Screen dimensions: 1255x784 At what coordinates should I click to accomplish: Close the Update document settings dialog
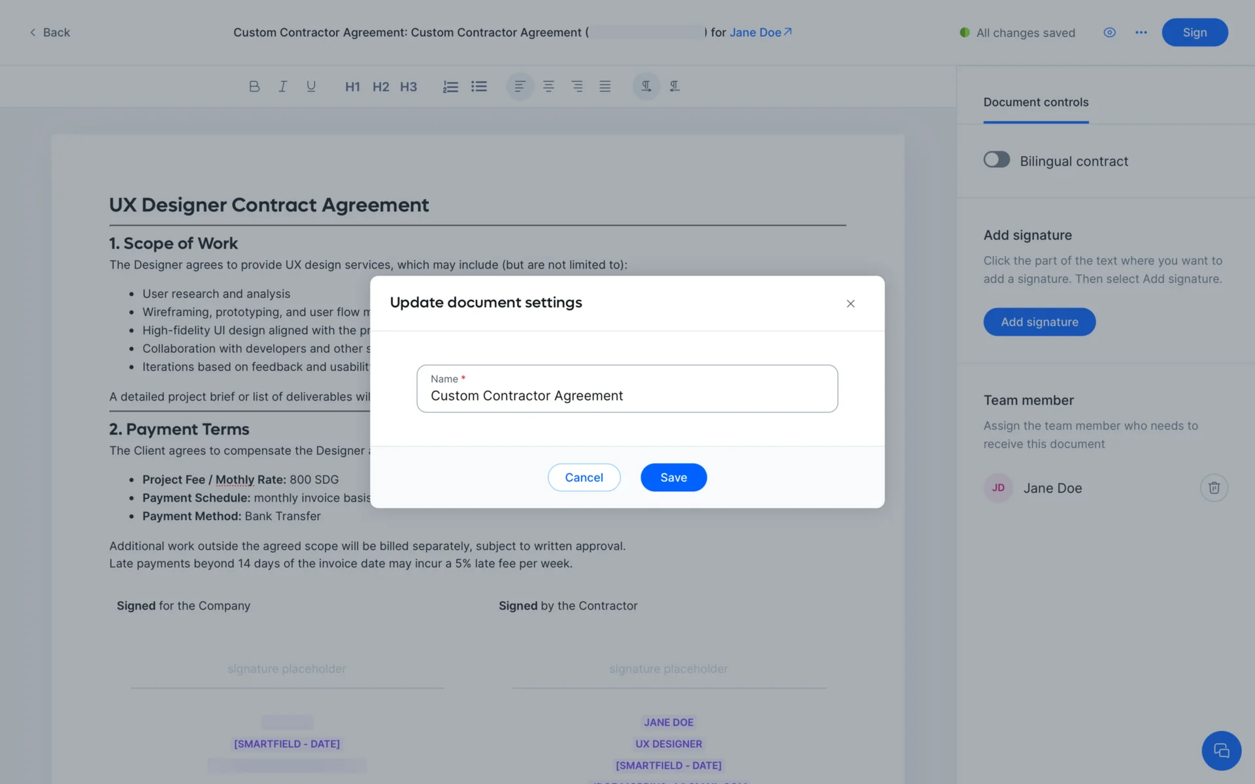850,304
